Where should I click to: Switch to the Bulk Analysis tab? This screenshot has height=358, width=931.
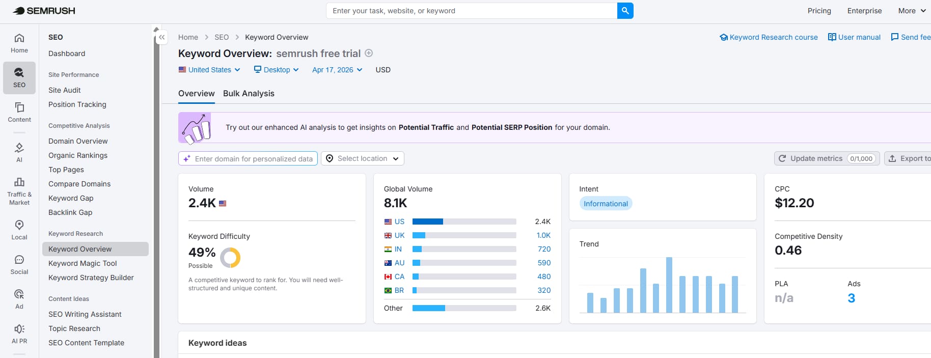coord(249,93)
